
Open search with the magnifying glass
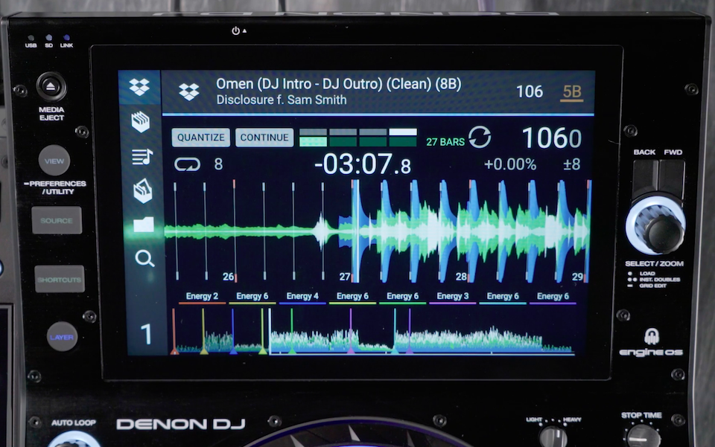point(144,258)
